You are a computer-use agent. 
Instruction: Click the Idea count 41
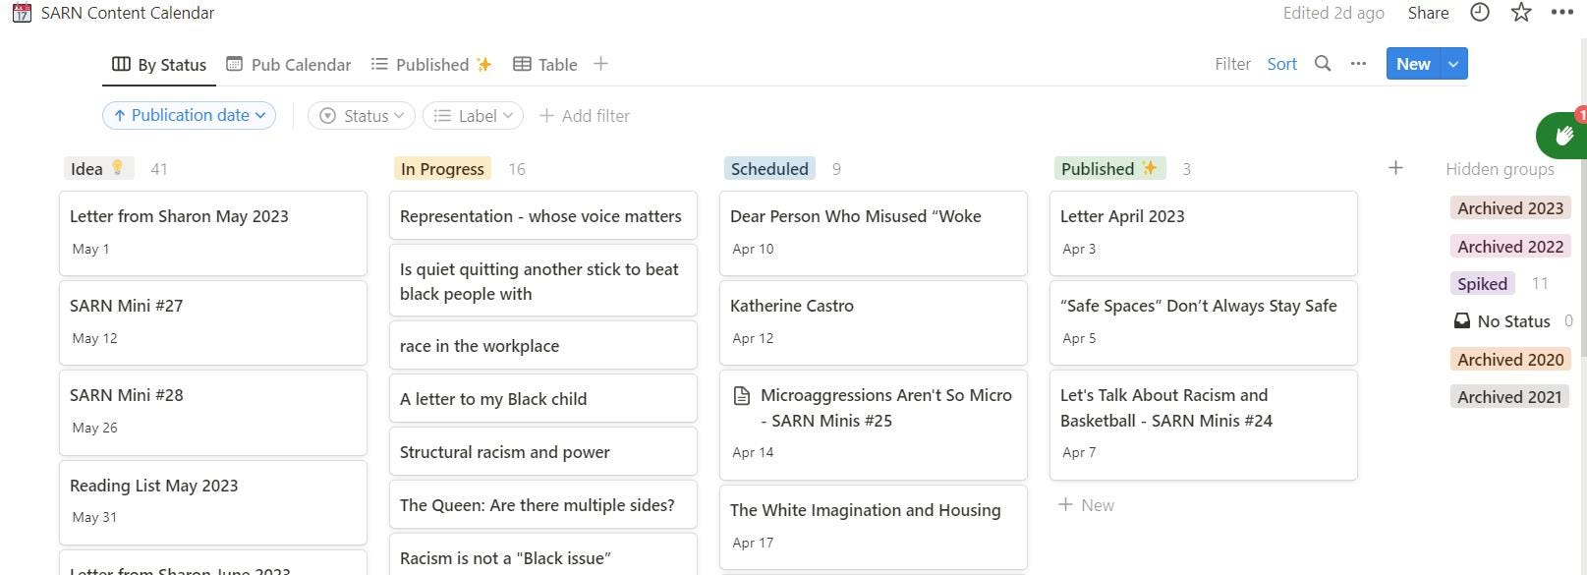coord(159,169)
